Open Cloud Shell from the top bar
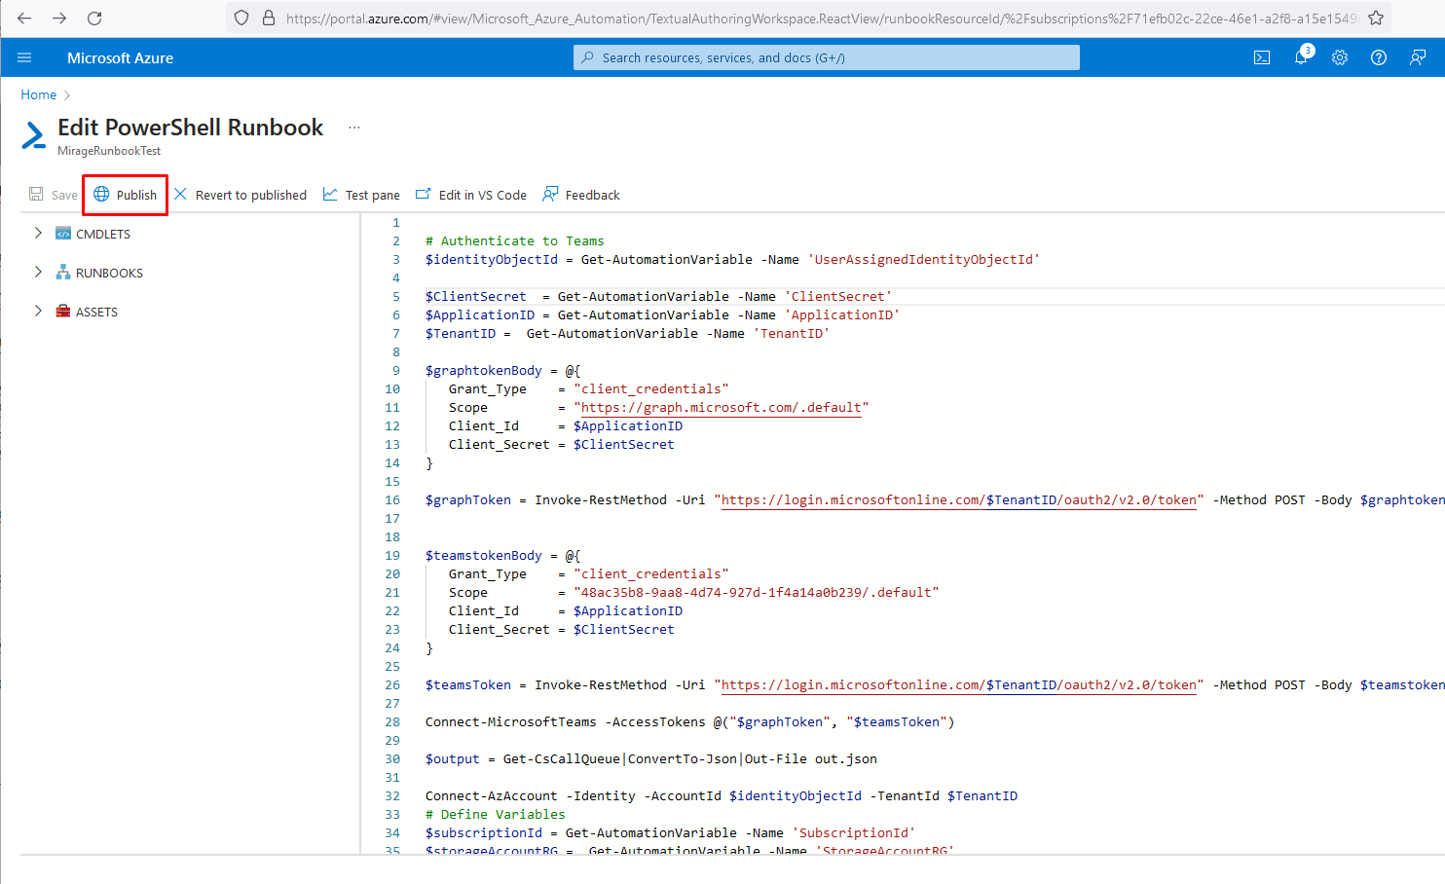The width and height of the screenshot is (1445, 884). coord(1262,57)
